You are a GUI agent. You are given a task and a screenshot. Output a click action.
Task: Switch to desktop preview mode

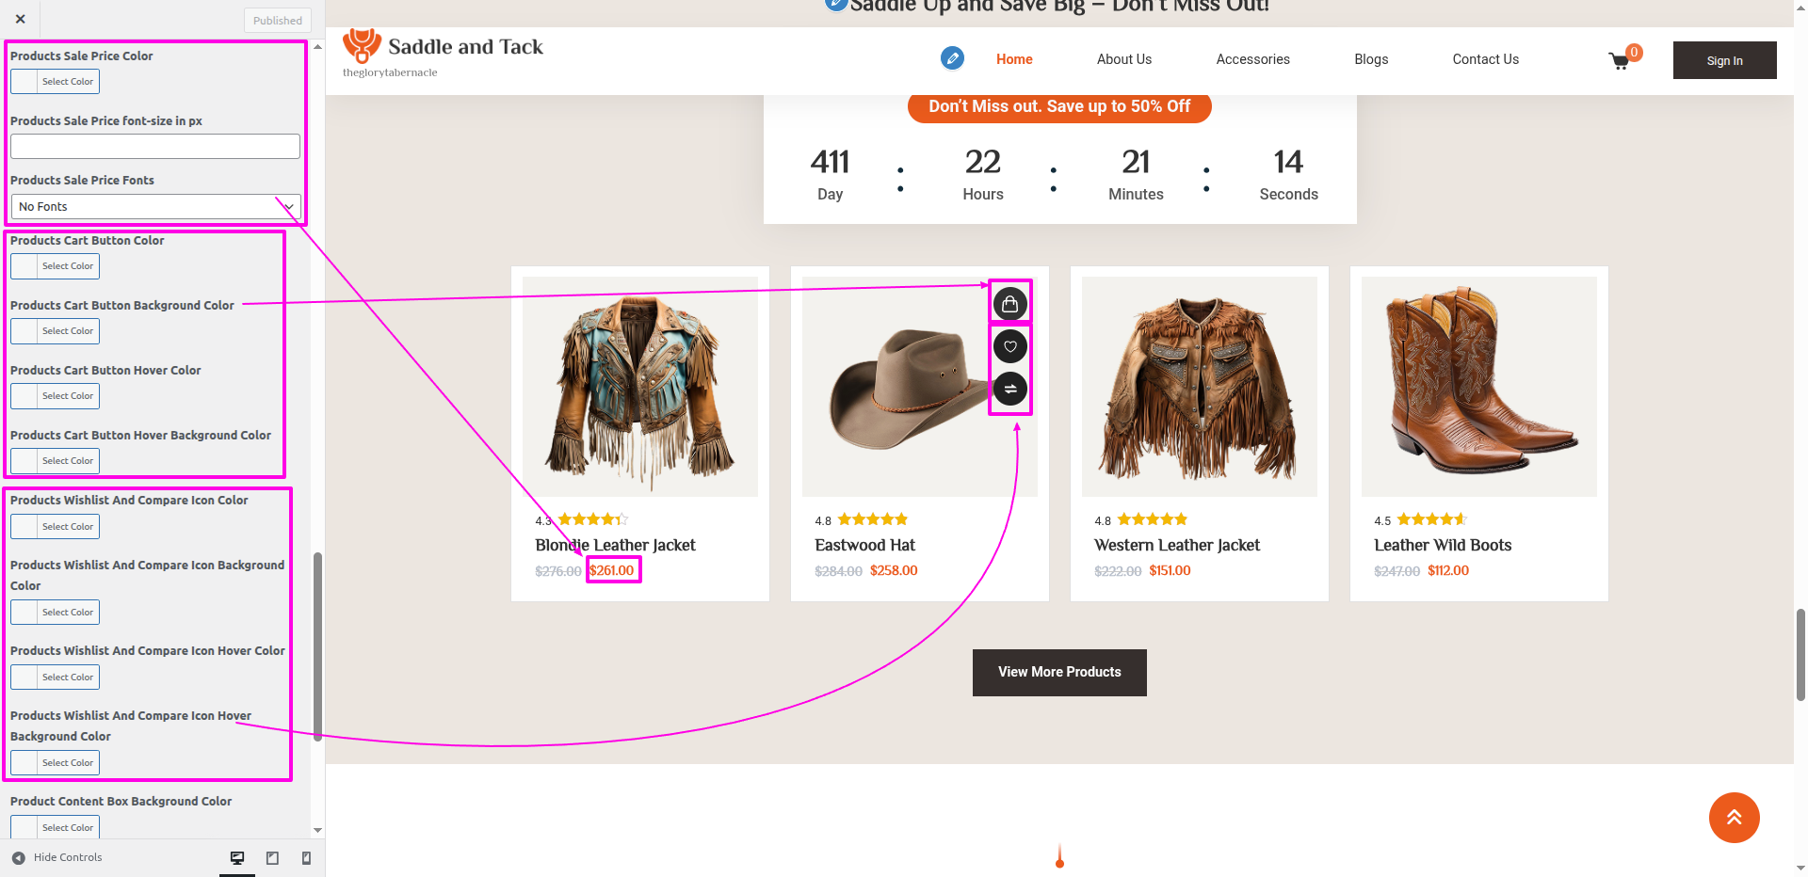(x=237, y=857)
